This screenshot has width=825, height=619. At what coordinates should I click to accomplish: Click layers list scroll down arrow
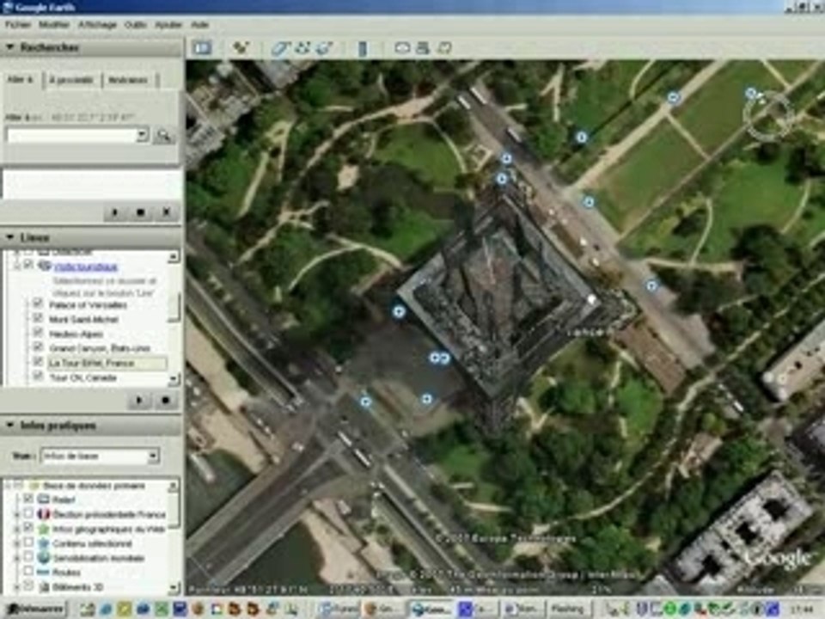pos(174,587)
